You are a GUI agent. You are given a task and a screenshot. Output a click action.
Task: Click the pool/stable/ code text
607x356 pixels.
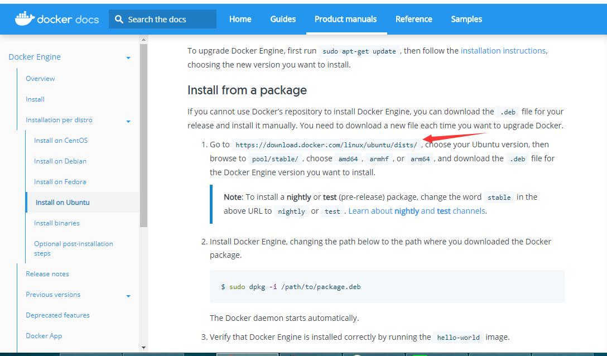(x=275, y=159)
